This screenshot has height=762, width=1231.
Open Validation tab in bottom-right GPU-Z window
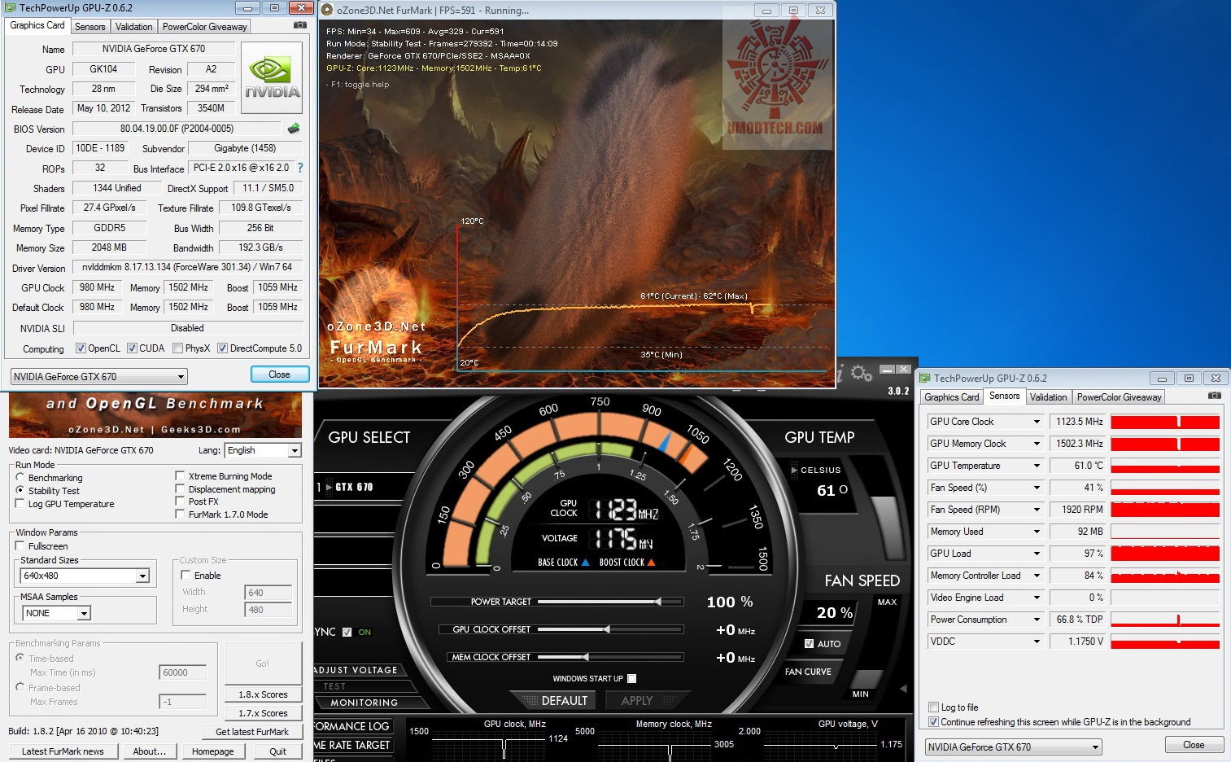point(1048,397)
